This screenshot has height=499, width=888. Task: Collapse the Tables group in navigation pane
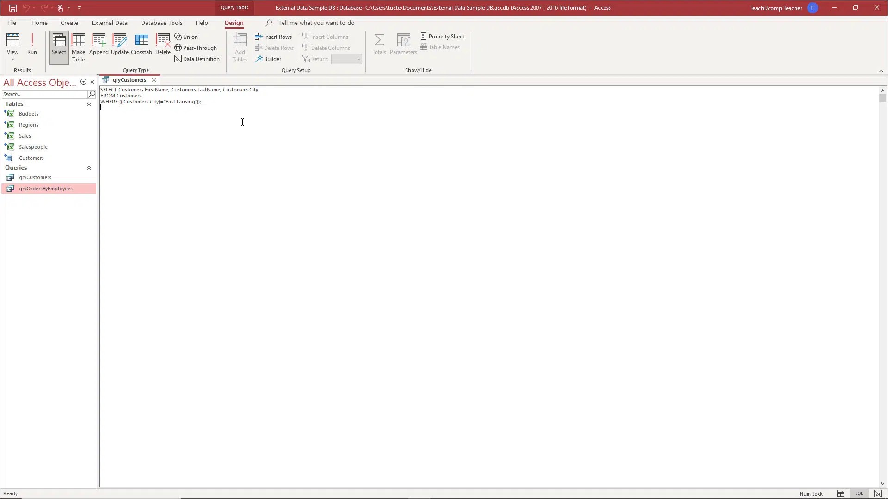point(89,104)
